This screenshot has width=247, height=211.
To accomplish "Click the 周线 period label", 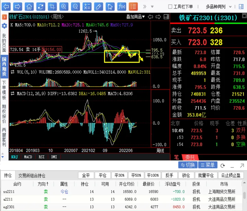I will pos(160,151).
